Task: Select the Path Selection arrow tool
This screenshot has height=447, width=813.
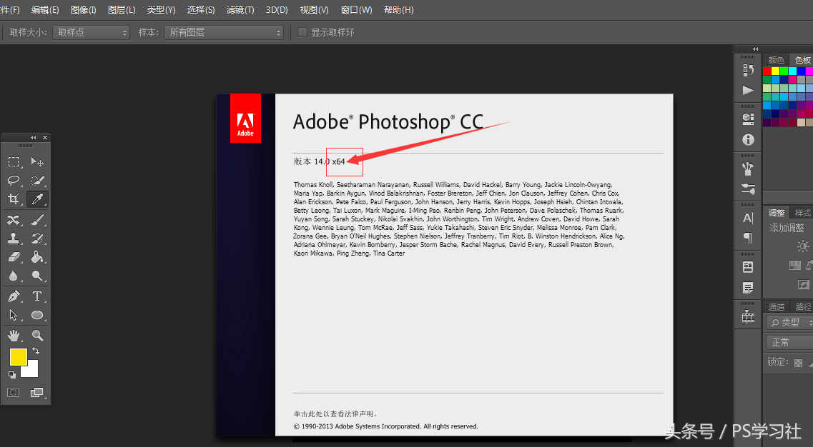Action: tap(14, 315)
